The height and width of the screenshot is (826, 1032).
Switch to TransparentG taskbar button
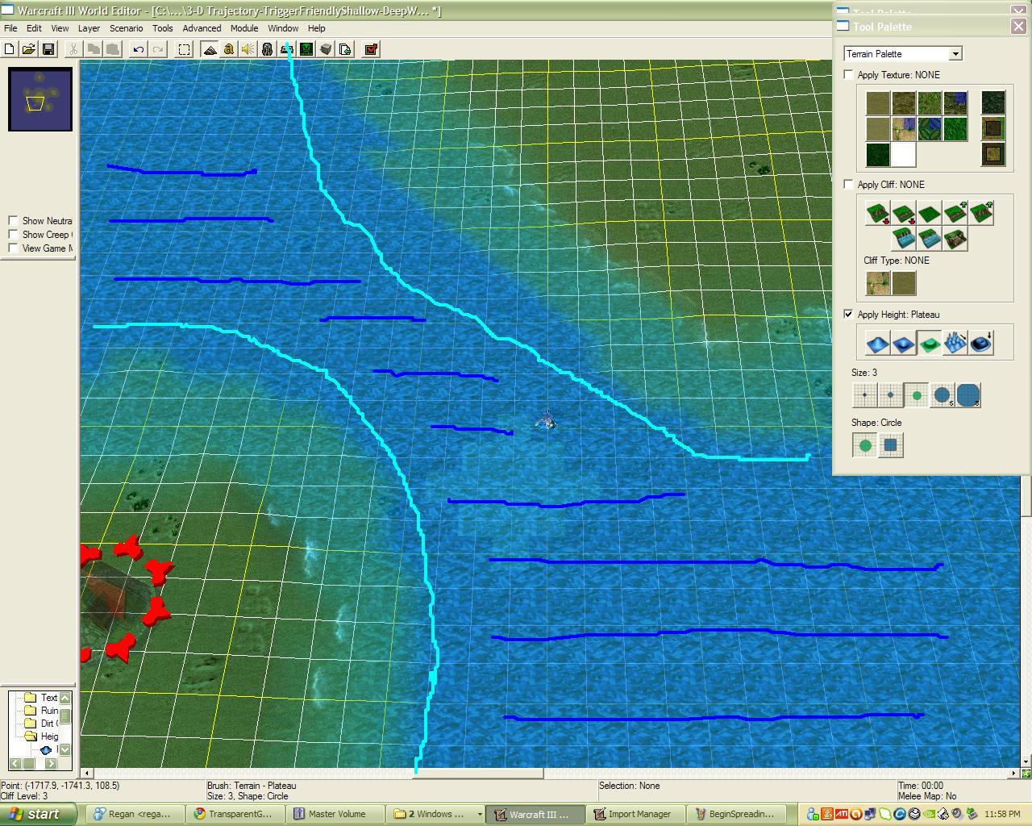[x=237, y=814]
